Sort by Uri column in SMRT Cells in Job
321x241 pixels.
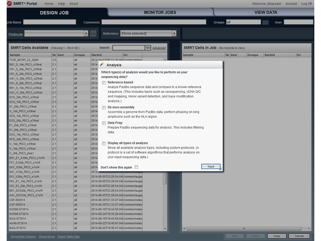303,55
